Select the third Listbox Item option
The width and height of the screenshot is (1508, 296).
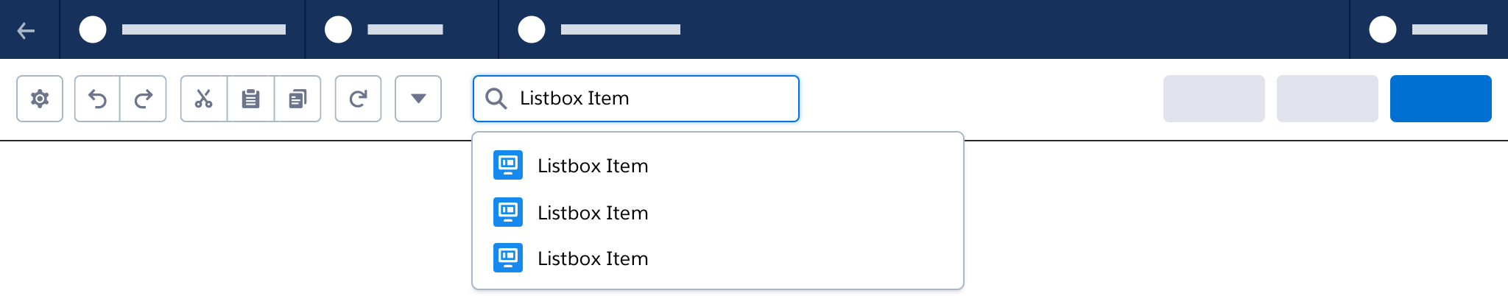pyautogui.click(x=593, y=258)
